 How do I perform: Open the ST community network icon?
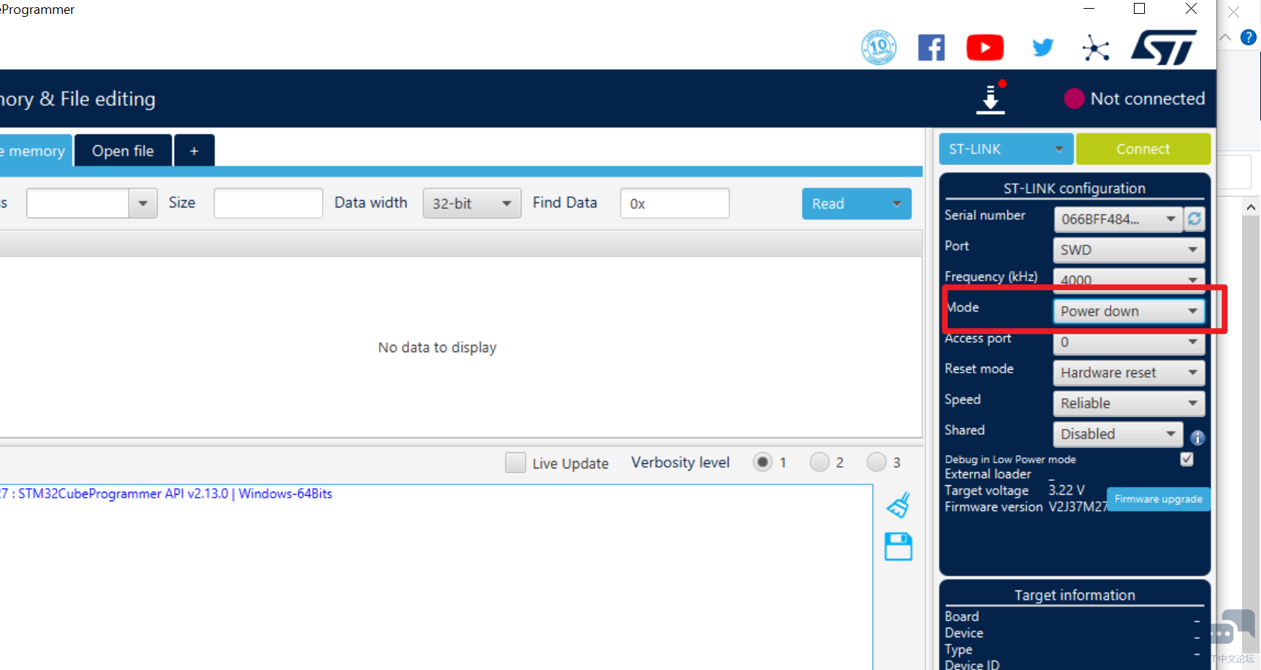[1096, 48]
